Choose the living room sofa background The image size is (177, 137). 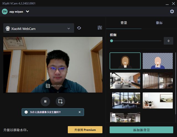(x=125, y=81)
